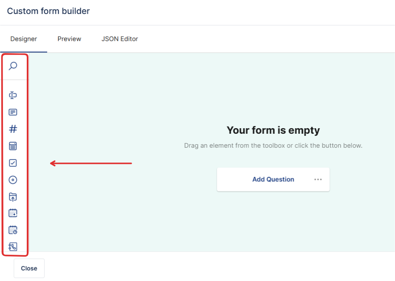Click the Add Question button
This screenshot has width=395, height=281.
pyautogui.click(x=273, y=180)
